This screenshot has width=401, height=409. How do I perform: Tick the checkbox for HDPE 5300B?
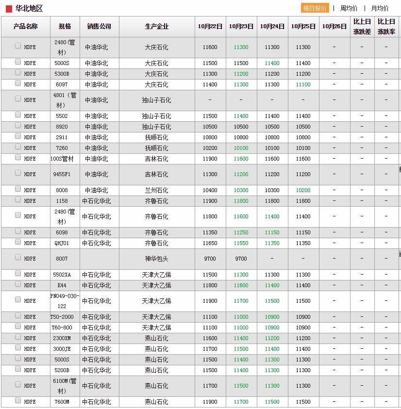[18, 72]
